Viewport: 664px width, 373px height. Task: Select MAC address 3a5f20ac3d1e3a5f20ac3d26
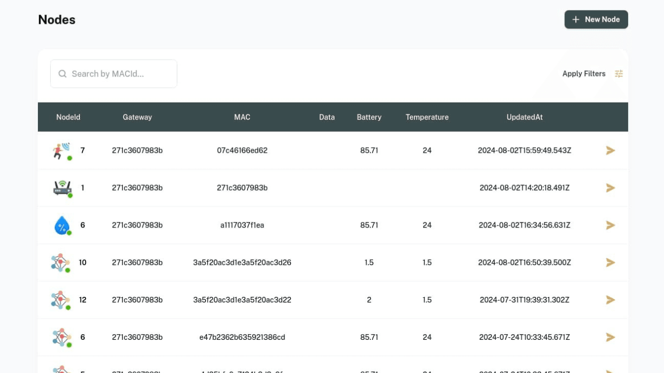(242, 262)
